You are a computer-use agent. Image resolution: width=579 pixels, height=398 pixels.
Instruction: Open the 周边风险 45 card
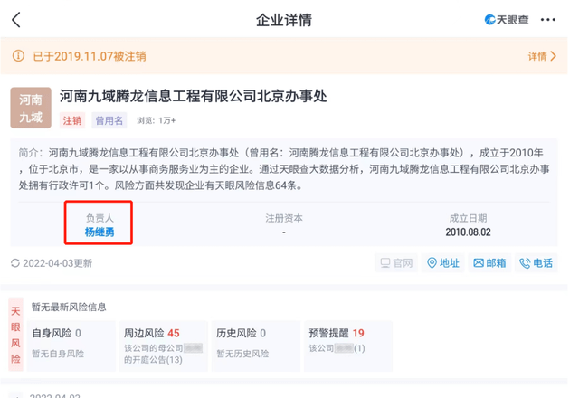[164, 346]
